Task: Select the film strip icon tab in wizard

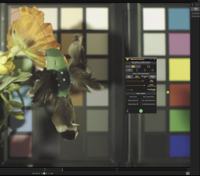Action: point(148,66)
